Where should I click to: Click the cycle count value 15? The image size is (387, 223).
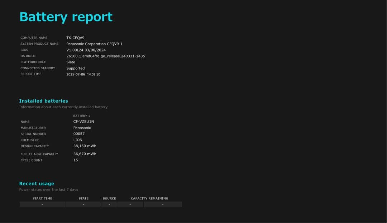pos(76,160)
